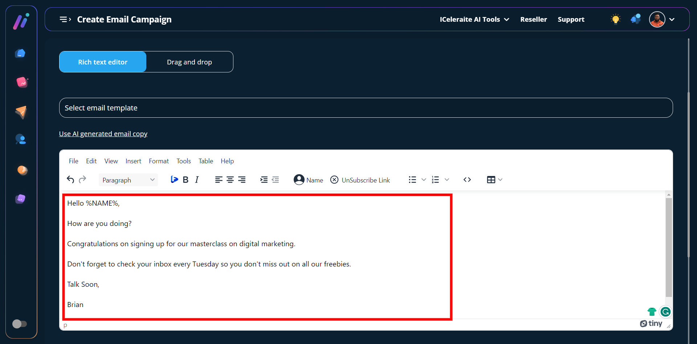
Task: Click the Select email template field
Action: coord(366,108)
